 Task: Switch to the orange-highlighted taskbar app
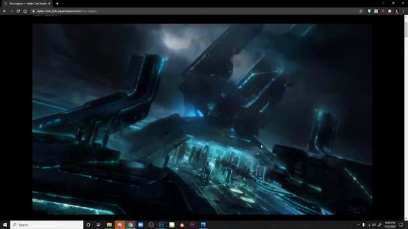(x=120, y=225)
